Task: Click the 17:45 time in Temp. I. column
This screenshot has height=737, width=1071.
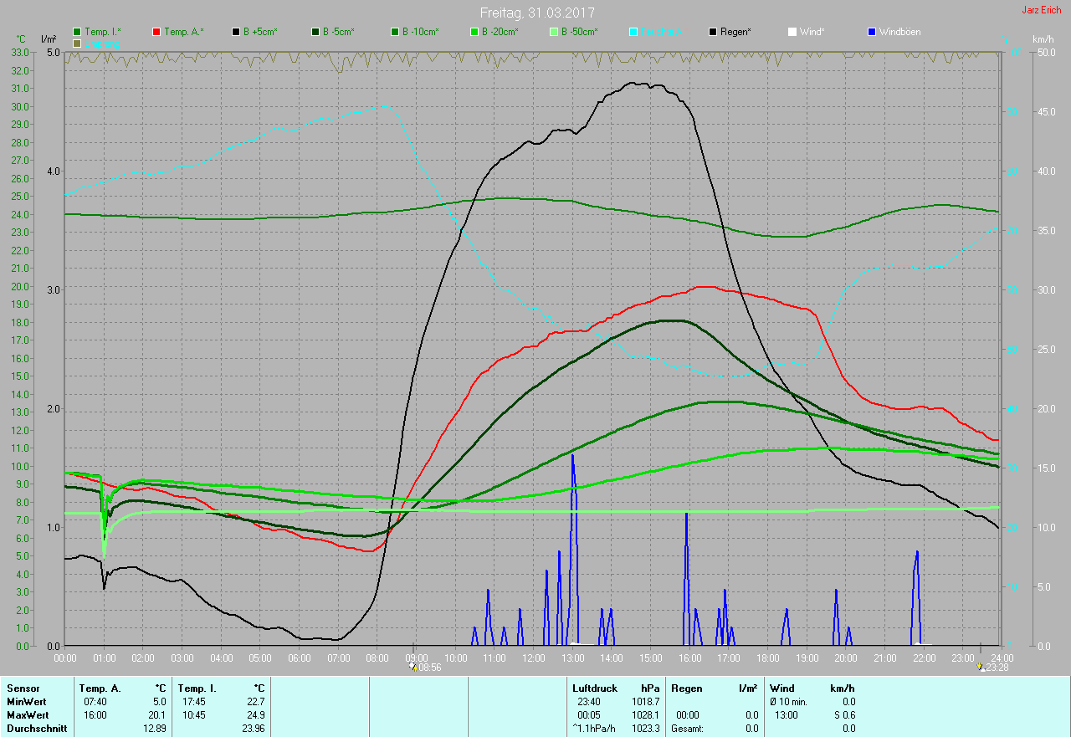Action: coord(194,702)
